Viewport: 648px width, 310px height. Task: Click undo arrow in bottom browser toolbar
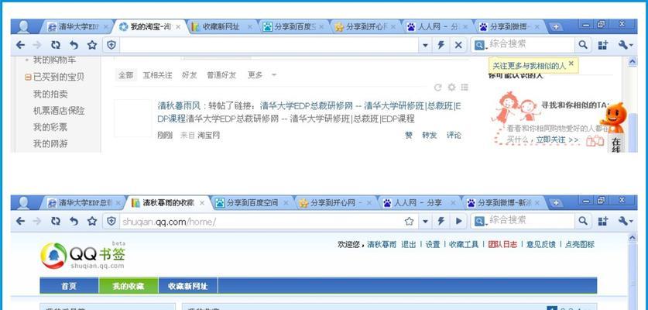tap(74, 221)
